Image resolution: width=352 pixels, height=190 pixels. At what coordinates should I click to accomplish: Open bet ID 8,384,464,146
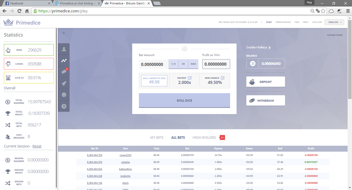[x=95, y=183]
